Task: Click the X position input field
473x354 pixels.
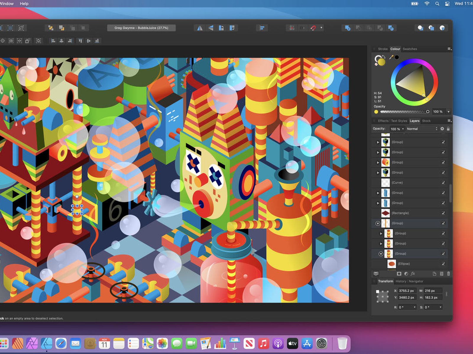Action: (407, 291)
